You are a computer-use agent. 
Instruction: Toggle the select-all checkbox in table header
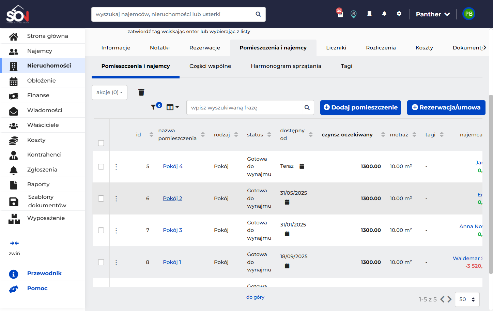pyautogui.click(x=101, y=143)
